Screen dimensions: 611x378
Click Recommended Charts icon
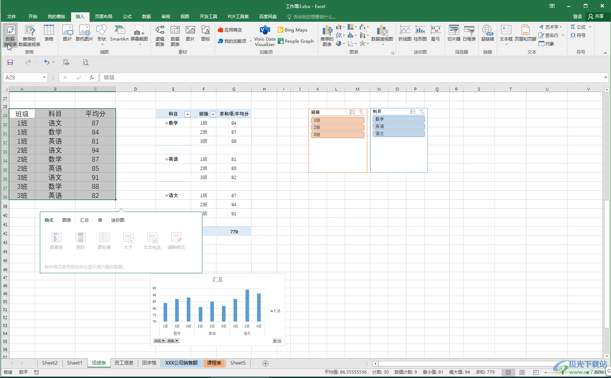327,36
